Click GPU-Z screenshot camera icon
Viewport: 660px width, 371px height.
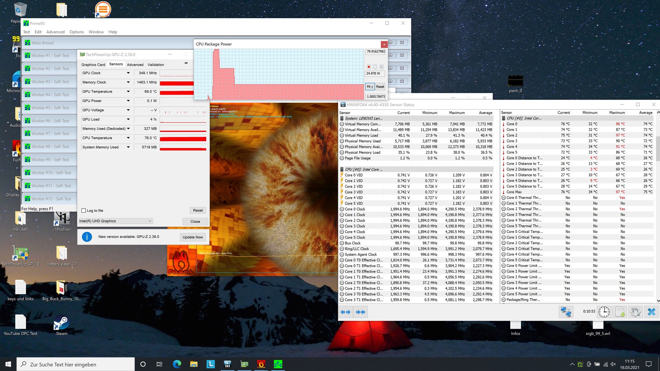pos(186,63)
